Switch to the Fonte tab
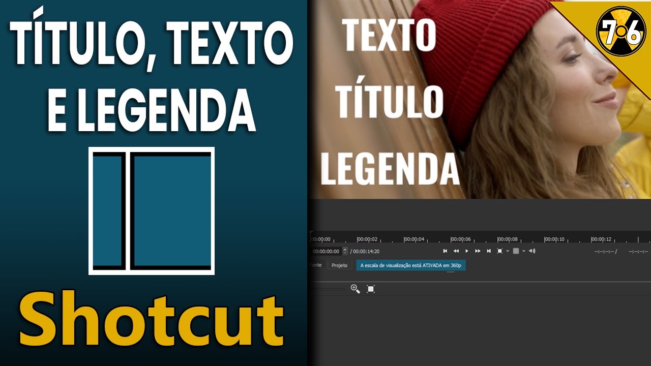The image size is (651, 366). 316,265
